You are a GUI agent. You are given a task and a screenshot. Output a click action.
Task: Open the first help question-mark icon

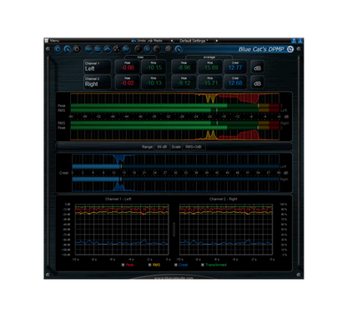coord(294,41)
